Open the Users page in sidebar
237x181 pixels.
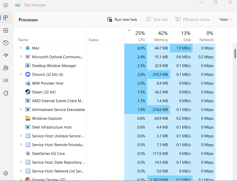pyautogui.click(x=6, y=68)
